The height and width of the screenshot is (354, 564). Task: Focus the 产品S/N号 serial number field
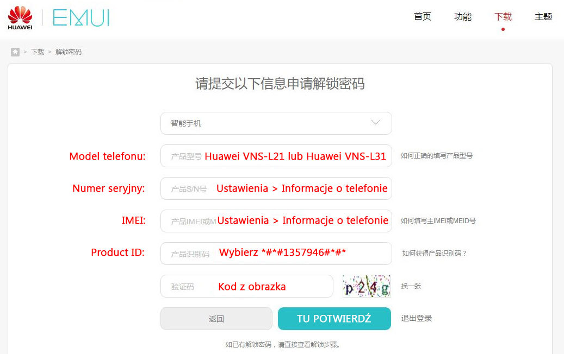click(276, 188)
